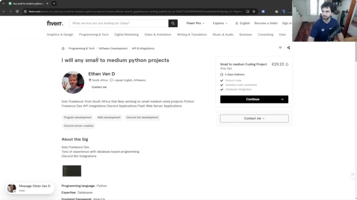Click the price info icon
The width and height of the screenshot is (357, 200).
pos(287,64)
